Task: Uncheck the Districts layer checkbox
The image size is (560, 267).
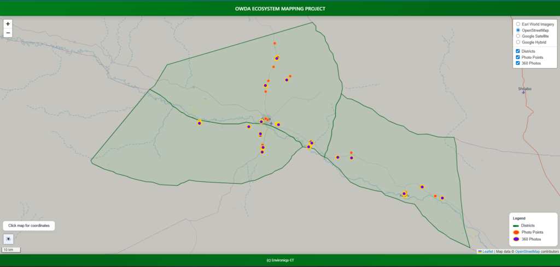Action: (518, 51)
